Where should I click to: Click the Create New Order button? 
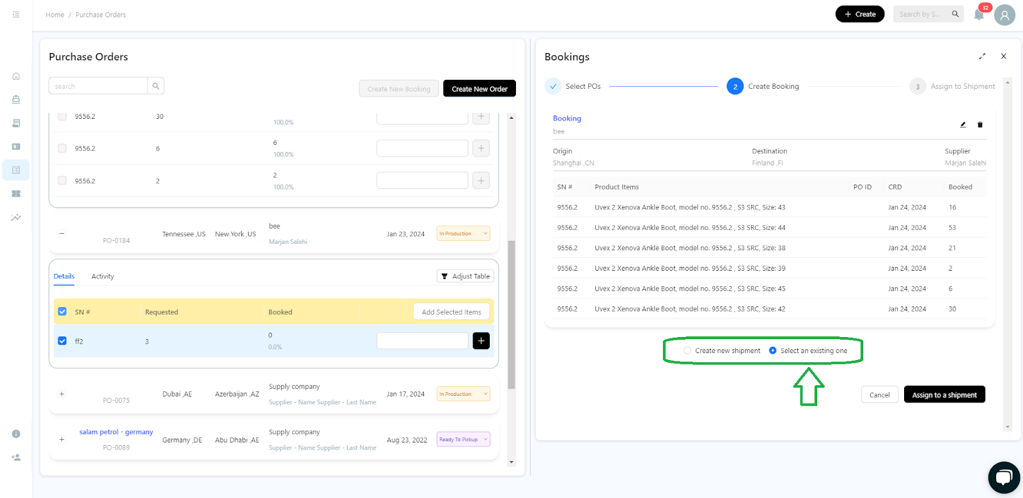tap(479, 89)
